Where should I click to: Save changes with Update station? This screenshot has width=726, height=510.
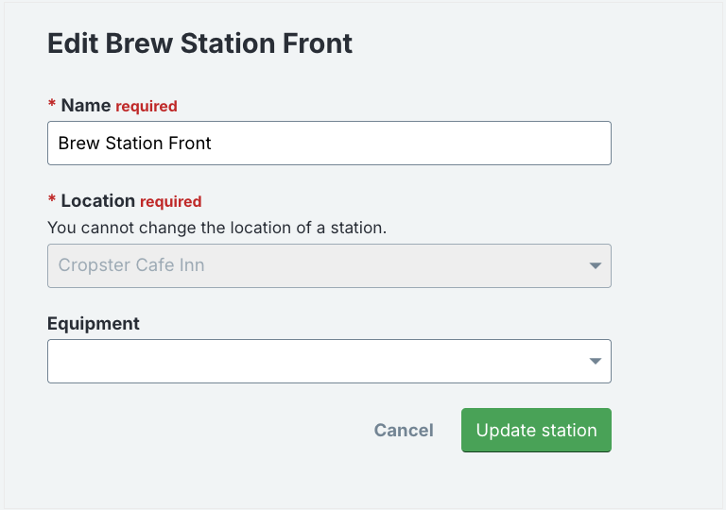click(x=536, y=430)
